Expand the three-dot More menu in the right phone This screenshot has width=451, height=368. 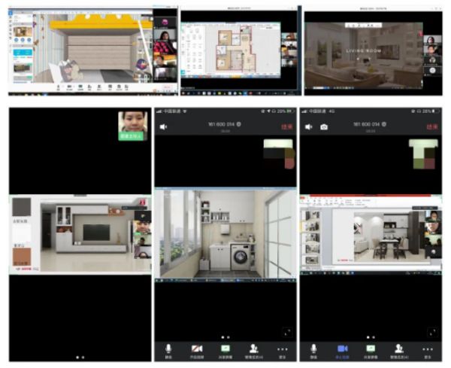(x=428, y=349)
